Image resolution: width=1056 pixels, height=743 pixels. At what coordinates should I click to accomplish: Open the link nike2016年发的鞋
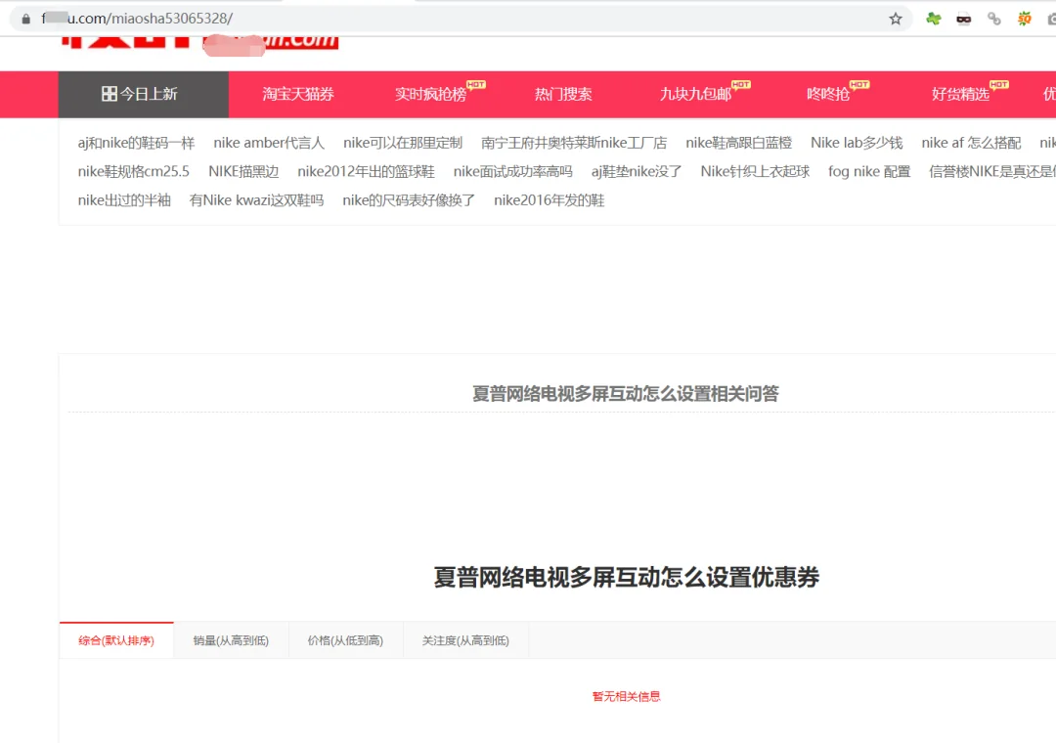click(x=549, y=200)
